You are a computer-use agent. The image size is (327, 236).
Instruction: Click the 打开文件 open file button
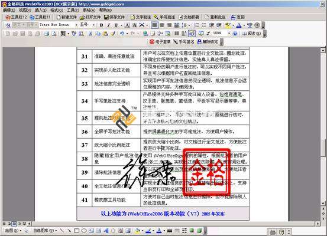pos(90,17)
